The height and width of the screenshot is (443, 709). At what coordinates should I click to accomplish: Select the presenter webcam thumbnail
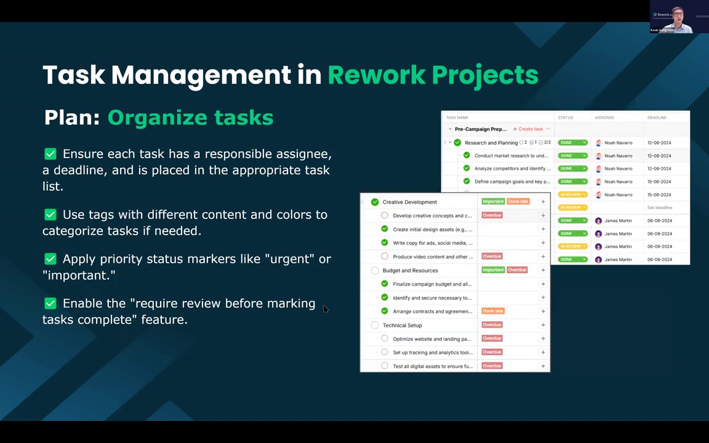(679, 17)
